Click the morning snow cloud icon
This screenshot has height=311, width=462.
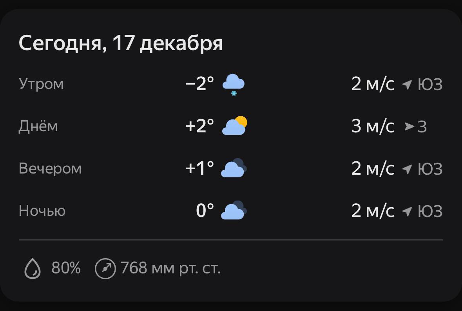tap(234, 85)
